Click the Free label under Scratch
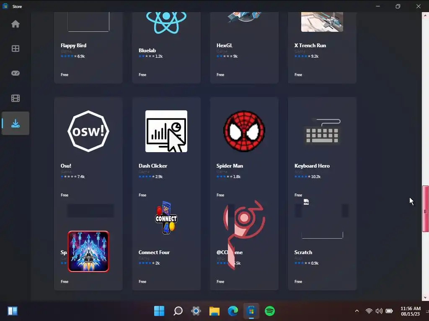Image resolution: width=429 pixels, height=321 pixels. 298,282
